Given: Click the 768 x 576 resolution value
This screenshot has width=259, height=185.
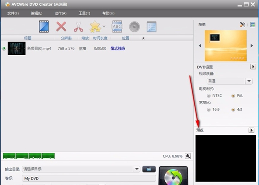Looking at the screenshot, I should coord(66,49).
